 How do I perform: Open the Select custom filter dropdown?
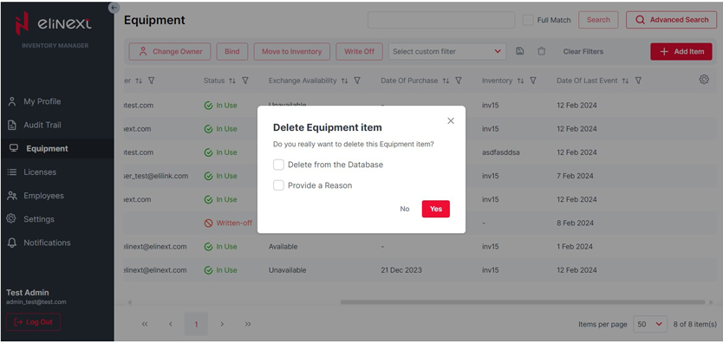(x=446, y=52)
